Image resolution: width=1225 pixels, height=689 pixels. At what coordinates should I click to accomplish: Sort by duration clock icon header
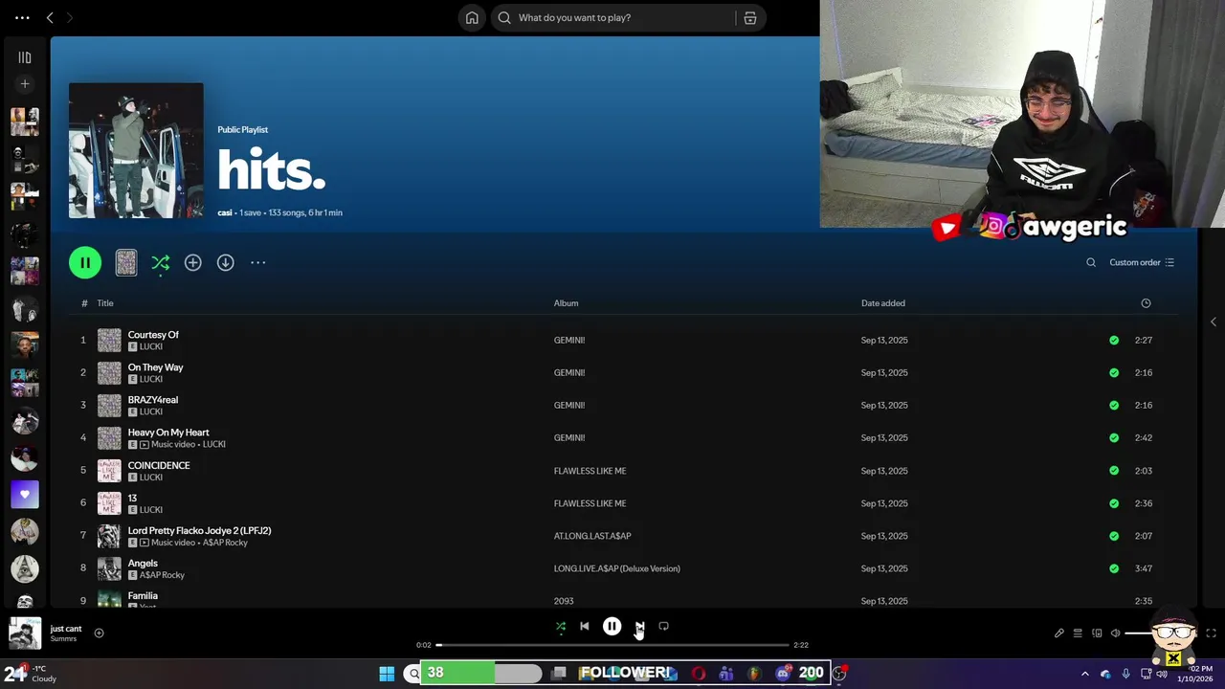click(x=1146, y=303)
